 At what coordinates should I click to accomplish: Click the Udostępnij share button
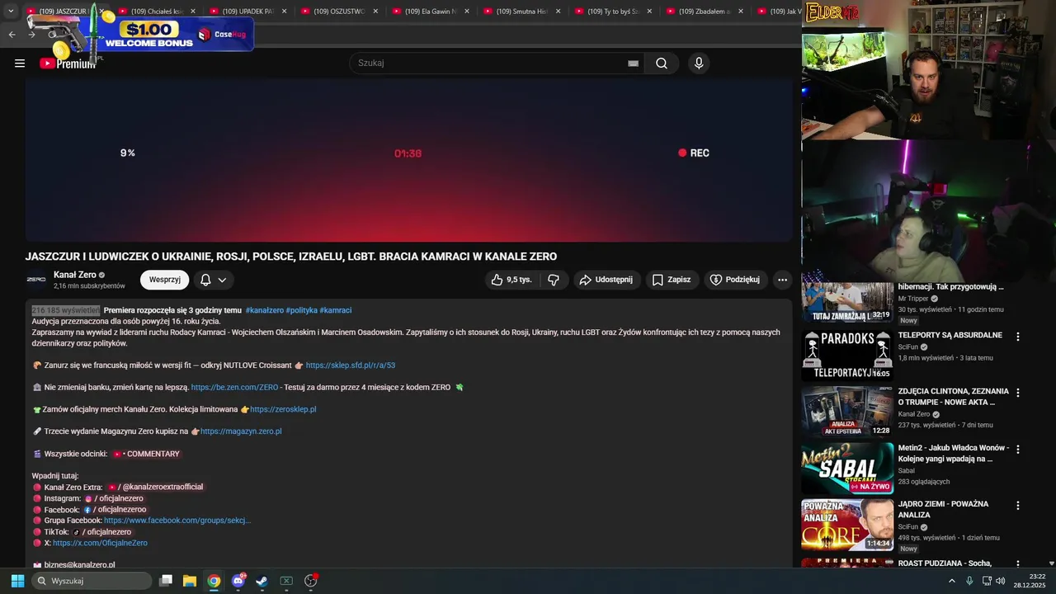(606, 280)
